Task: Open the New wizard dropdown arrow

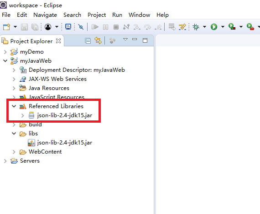Action: coord(15,27)
